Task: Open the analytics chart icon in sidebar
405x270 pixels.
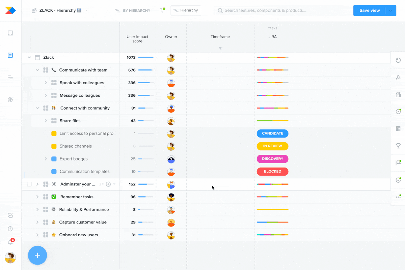Action: (10, 215)
